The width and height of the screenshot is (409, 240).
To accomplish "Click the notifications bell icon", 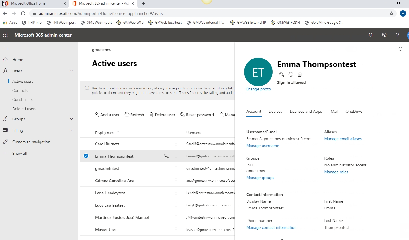I will click(371, 35).
